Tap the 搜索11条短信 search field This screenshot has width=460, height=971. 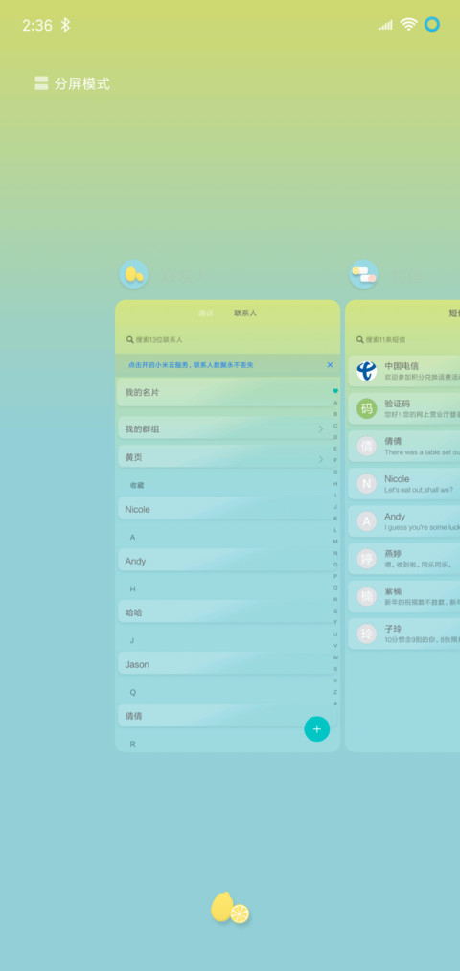point(405,340)
